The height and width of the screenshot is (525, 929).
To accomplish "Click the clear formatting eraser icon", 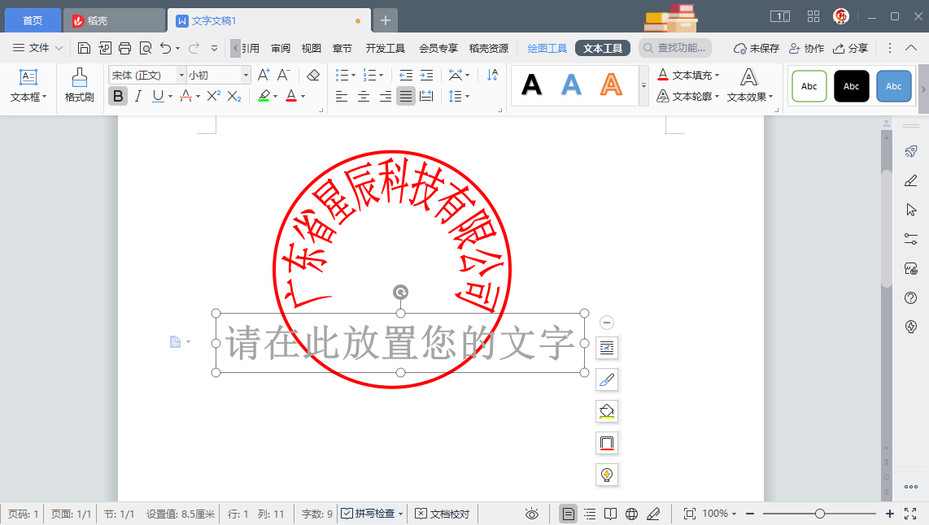I will tap(313, 75).
